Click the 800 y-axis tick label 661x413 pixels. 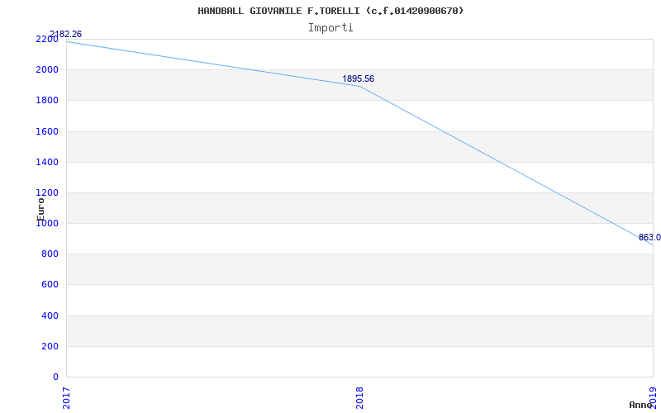coord(50,254)
